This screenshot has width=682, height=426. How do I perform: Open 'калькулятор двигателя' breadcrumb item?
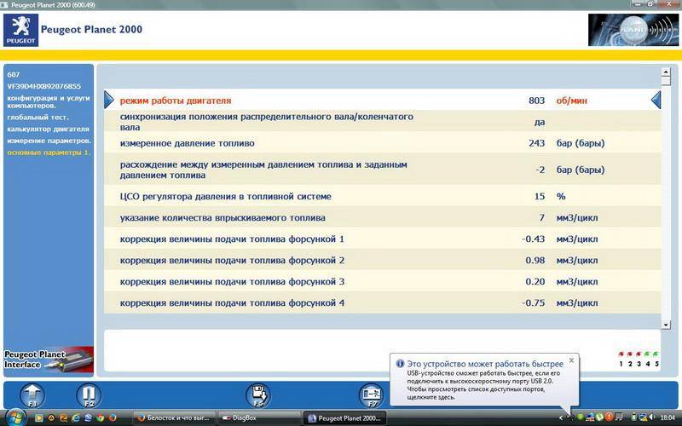47,129
